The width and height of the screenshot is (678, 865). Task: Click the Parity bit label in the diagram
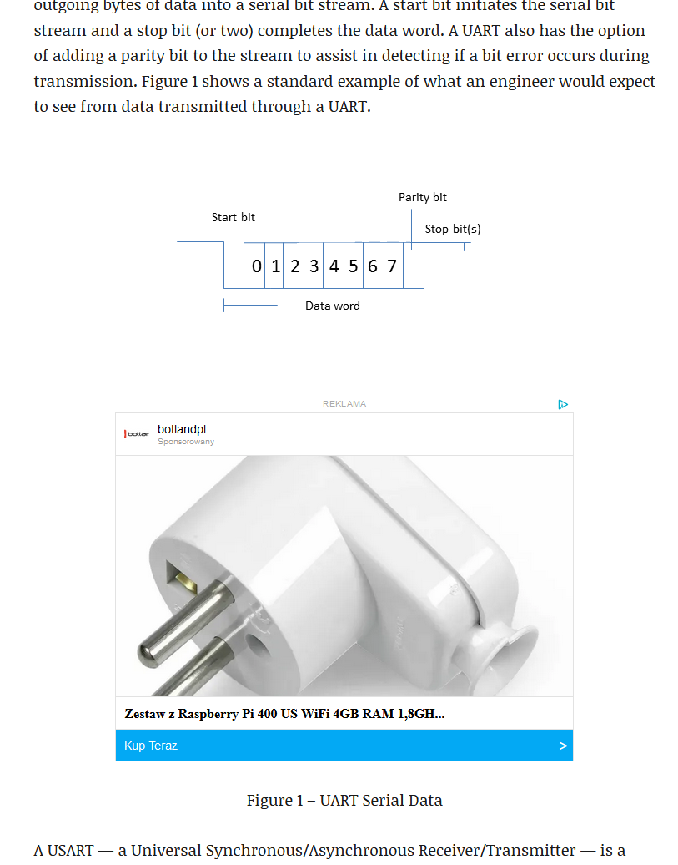point(423,198)
